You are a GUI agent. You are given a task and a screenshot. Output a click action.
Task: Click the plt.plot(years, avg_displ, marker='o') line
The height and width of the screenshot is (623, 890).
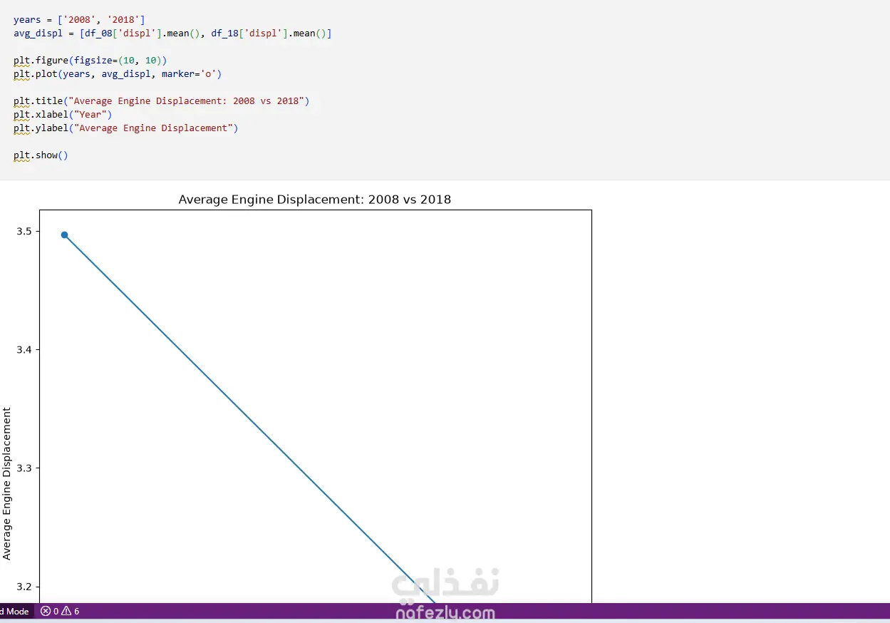[x=118, y=74]
